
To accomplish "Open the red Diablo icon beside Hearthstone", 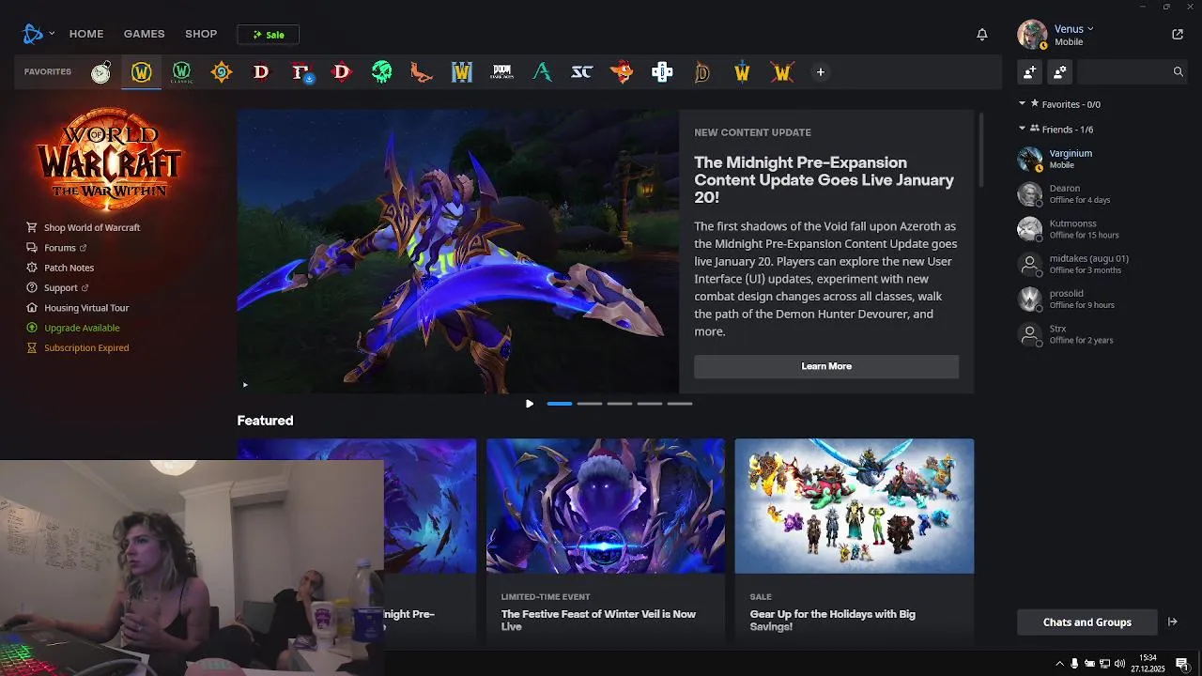I will tap(261, 72).
